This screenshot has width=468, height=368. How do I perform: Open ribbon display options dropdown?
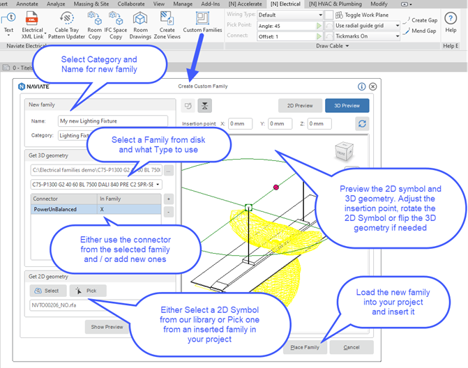click(406, 4)
